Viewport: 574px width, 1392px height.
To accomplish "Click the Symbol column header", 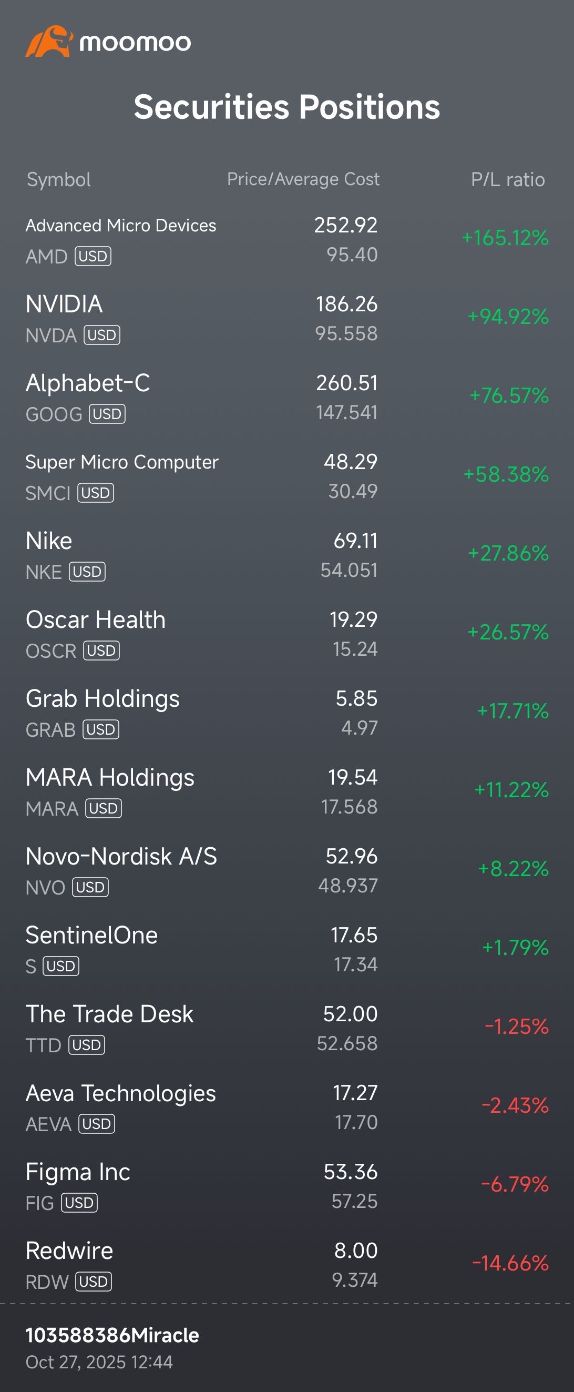I will (x=59, y=179).
